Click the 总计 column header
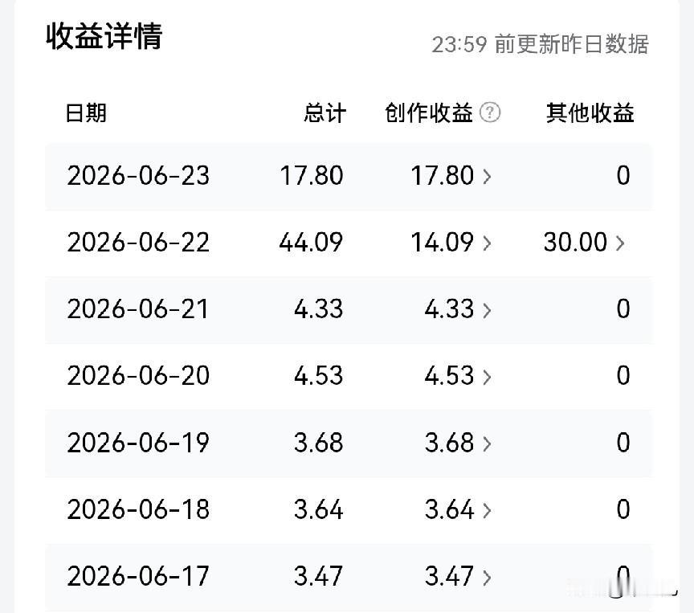Viewport: 694px width, 613px height. [x=325, y=112]
